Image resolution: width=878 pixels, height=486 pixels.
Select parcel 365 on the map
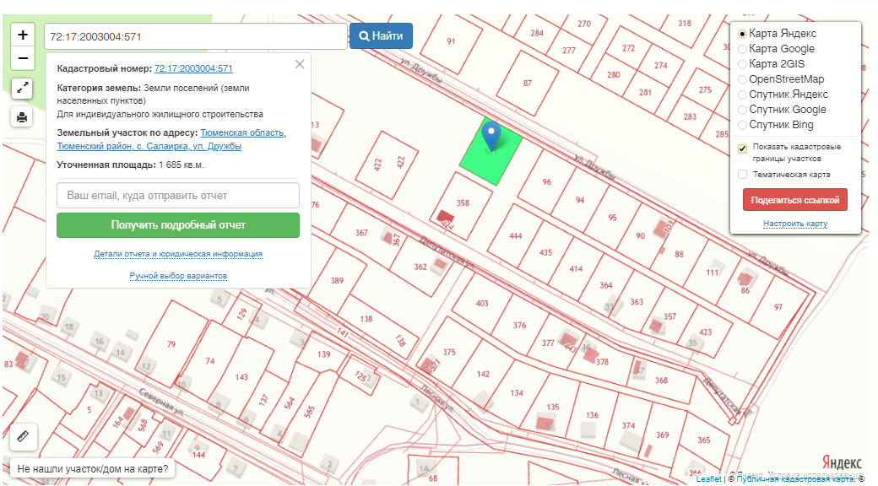(704, 440)
